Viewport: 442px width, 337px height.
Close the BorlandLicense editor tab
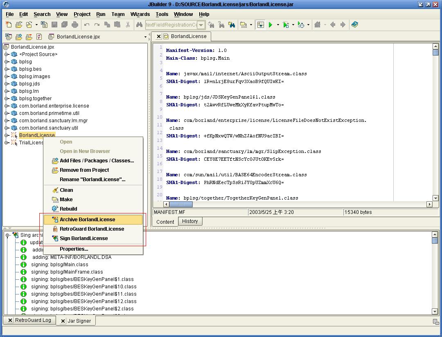pyautogui.click(x=159, y=36)
